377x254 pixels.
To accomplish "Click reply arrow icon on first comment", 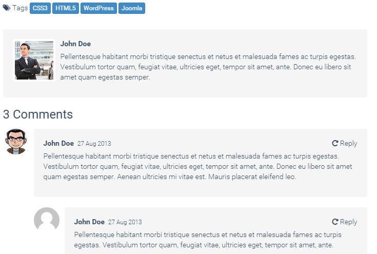I will [335, 144].
